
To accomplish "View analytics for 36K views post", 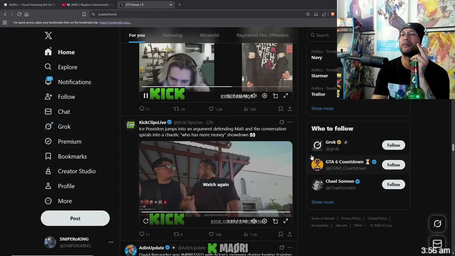I will [x=250, y=109].
